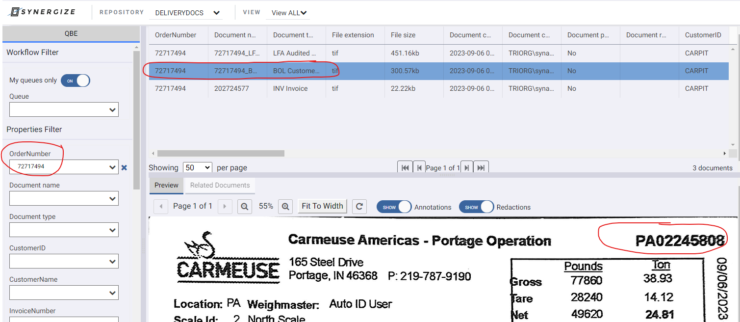Image resolution: width=740 pixels, height=322 pixels.
Task: Click the InvoiceNumber input field
Action: click(64, 320)
